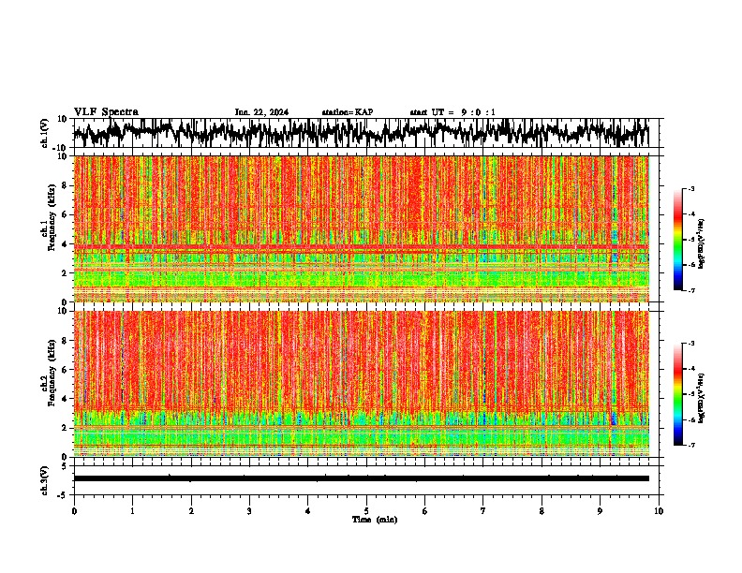Click the ch.1(V) axis label
This screenshot has height=573, width=742.
tap(45, 133)
